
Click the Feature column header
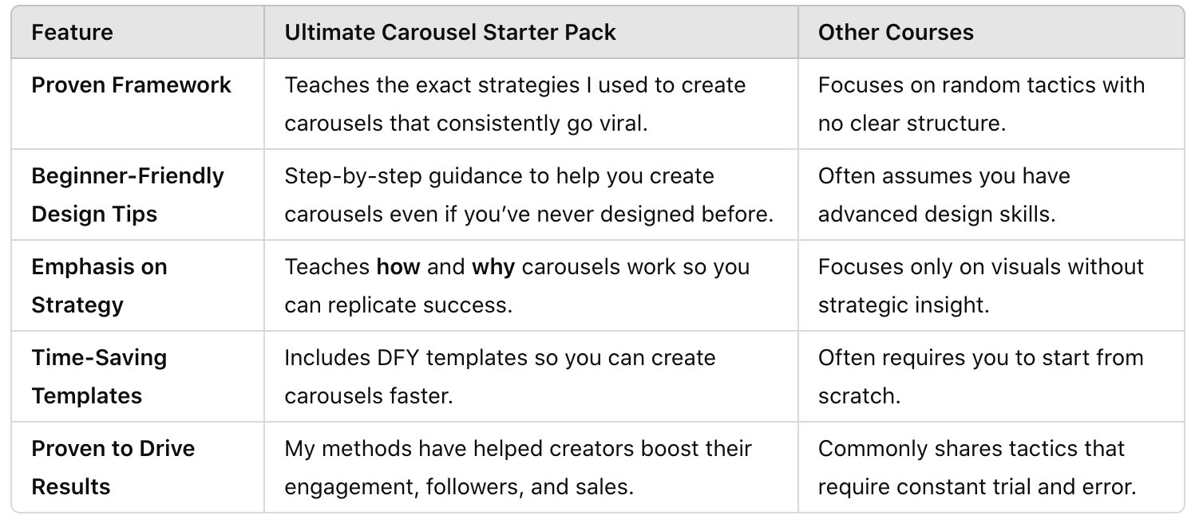click(72, 33)
